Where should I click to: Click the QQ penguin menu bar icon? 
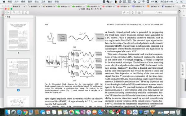click(116, 2)
